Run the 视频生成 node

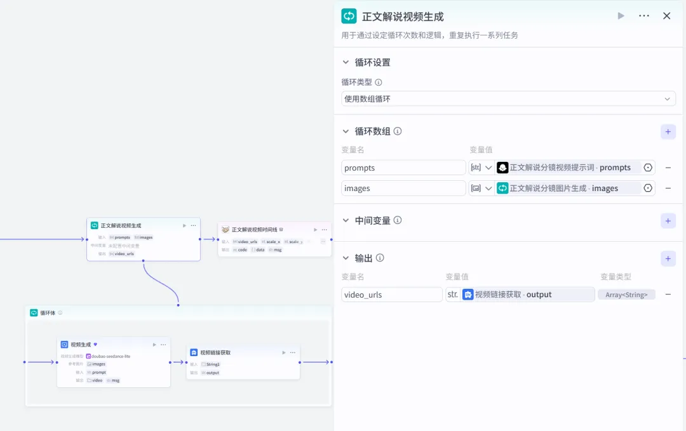click(x=154, y=345)
